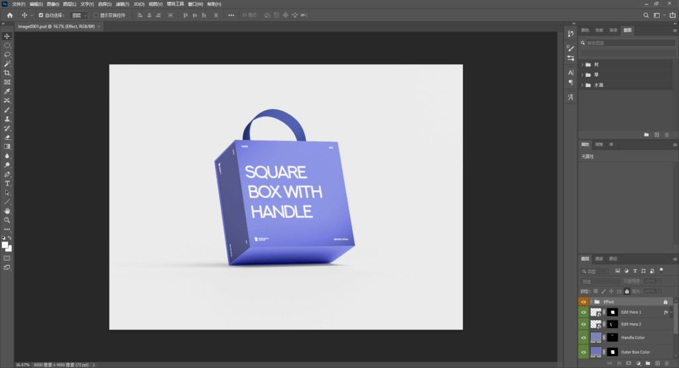Click the foreground color swatch

click(5, 245)
